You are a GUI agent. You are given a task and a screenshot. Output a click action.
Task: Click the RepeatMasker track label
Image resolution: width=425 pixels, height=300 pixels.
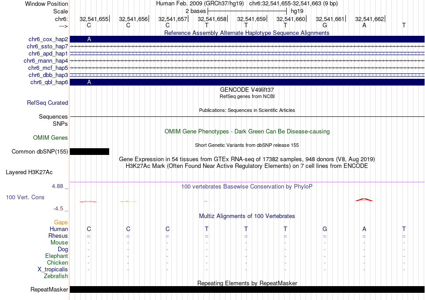(x=49, y=290)
